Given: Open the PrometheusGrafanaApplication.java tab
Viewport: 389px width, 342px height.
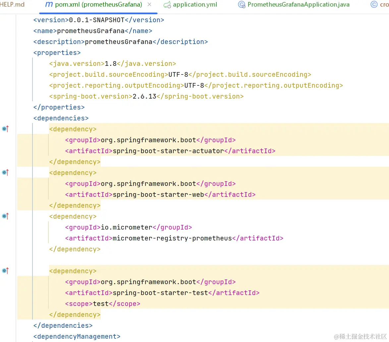Looking at the screenshot, I should point(299,4).
